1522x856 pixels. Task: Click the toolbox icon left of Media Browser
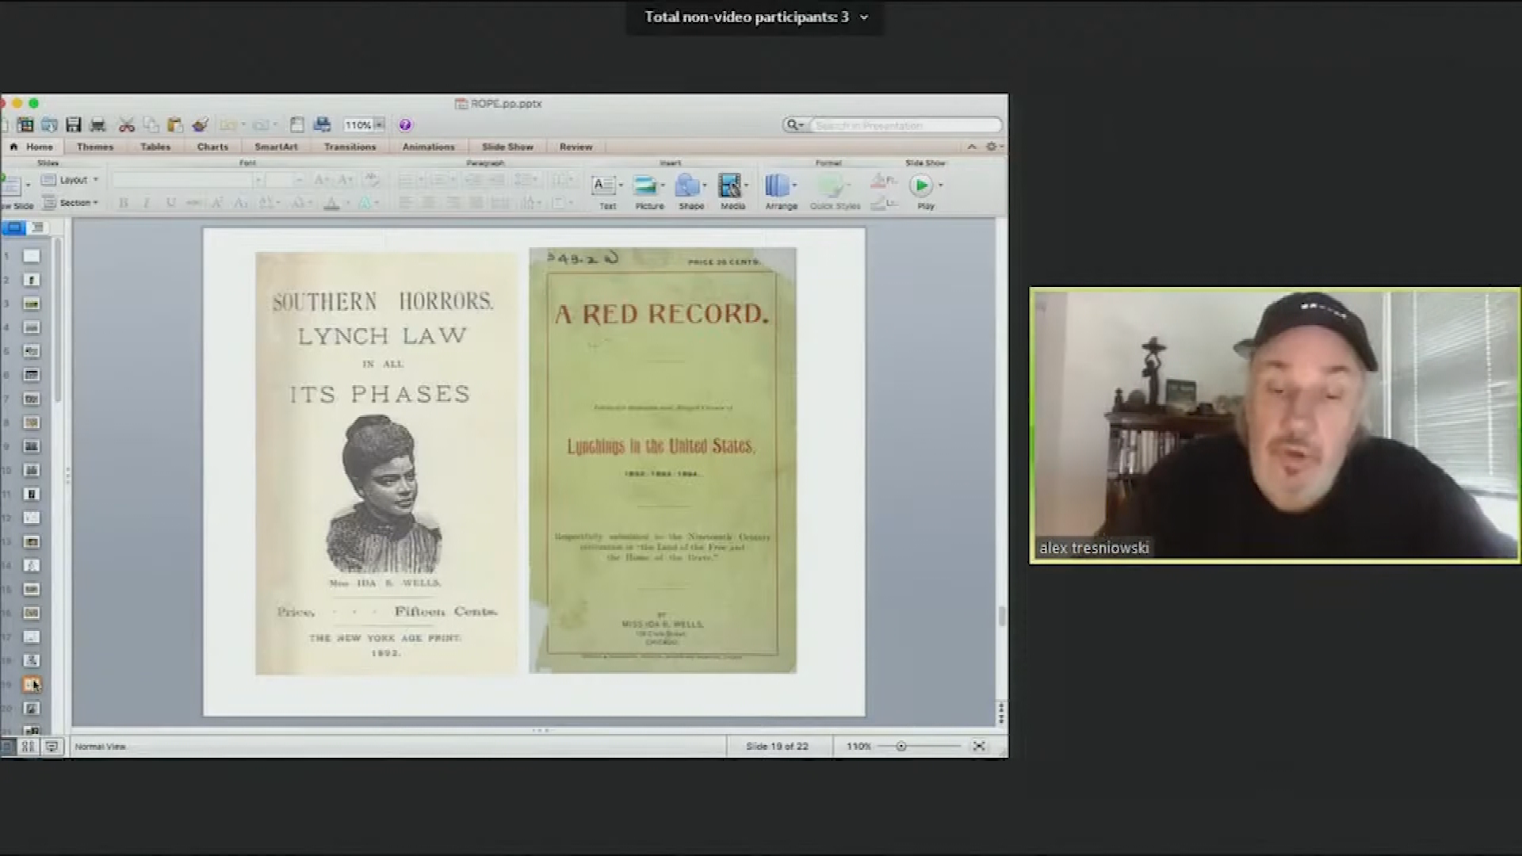pos(296,124)
